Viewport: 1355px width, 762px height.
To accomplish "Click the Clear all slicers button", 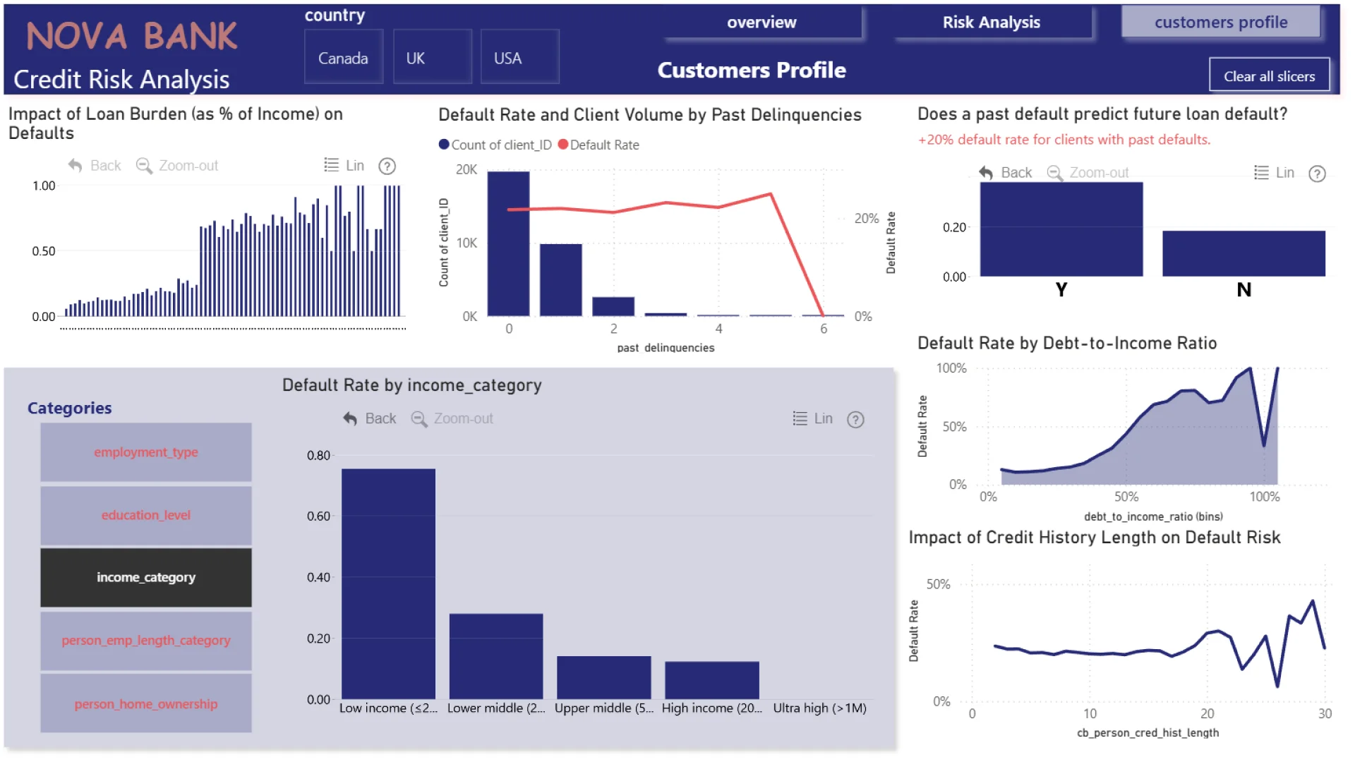I will point(1269,76).
